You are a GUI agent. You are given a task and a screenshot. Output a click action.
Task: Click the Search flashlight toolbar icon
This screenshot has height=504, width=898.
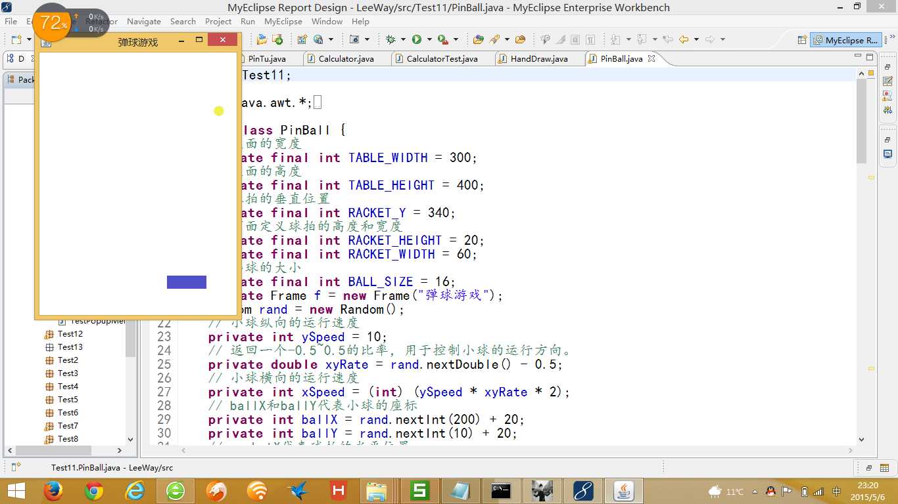[495, 40]
